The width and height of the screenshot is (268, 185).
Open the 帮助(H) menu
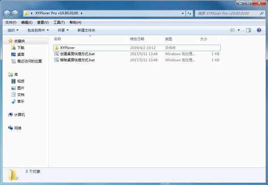(x=75, y=22)
